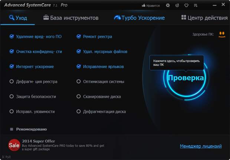Open the skin t-shirt icon

pyautogui.click(x=186, y=6)
